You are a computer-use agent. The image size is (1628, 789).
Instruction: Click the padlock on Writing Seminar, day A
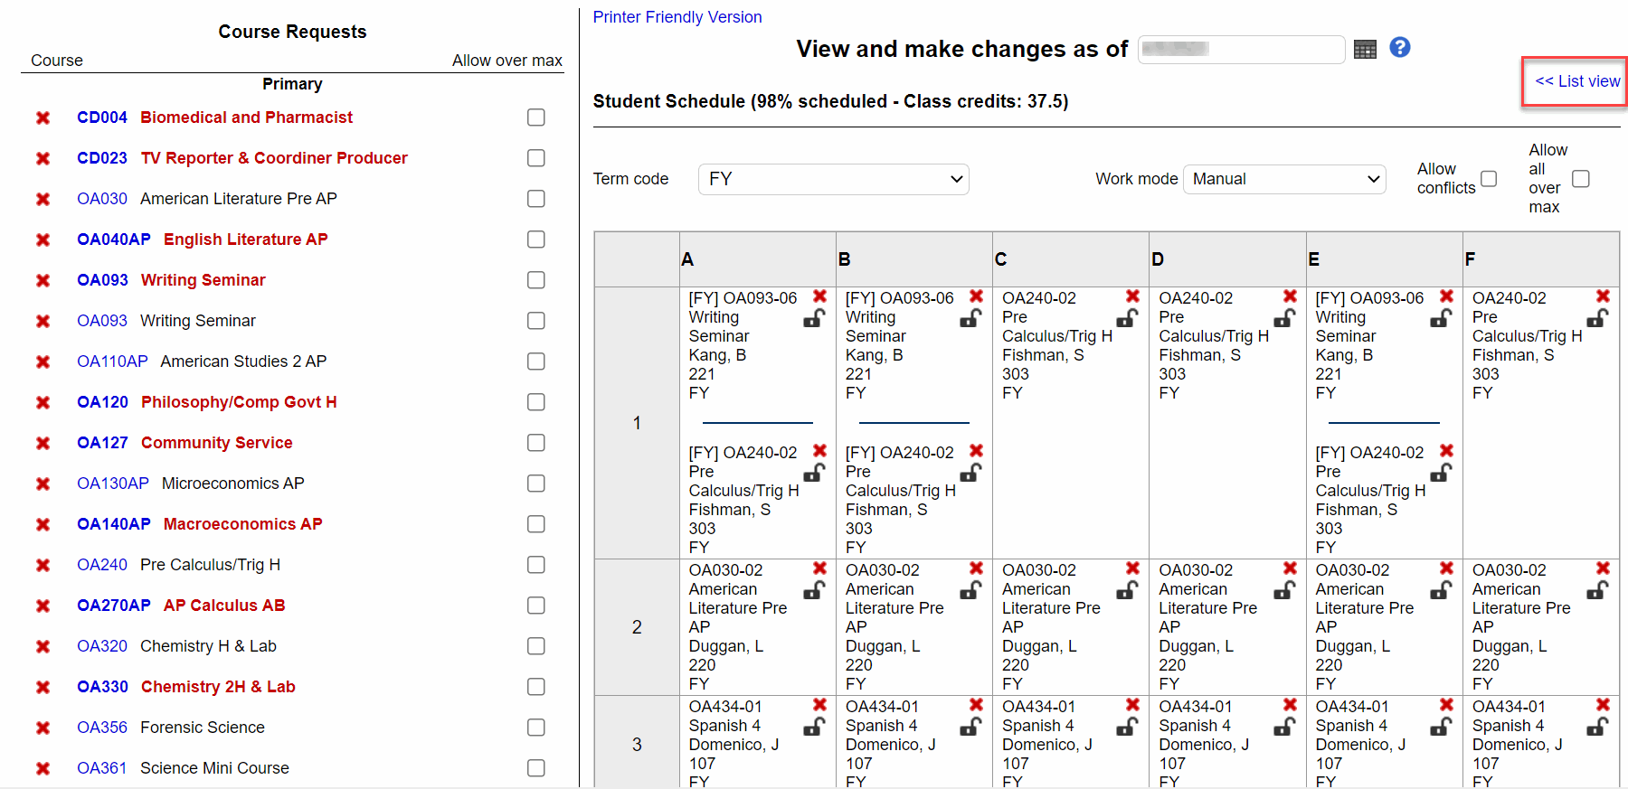[813, 318]
